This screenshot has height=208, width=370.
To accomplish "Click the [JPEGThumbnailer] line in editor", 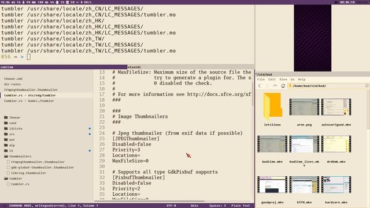I will [136, 139].
